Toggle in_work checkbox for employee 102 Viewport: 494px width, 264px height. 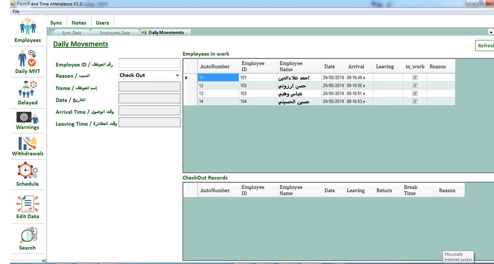tap(415, 86)
